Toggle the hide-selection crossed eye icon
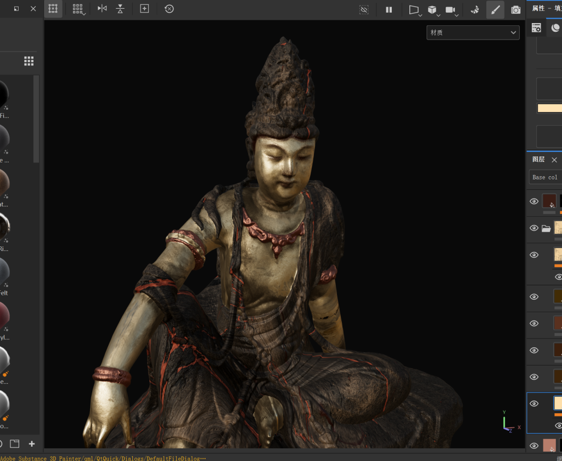 364,10
